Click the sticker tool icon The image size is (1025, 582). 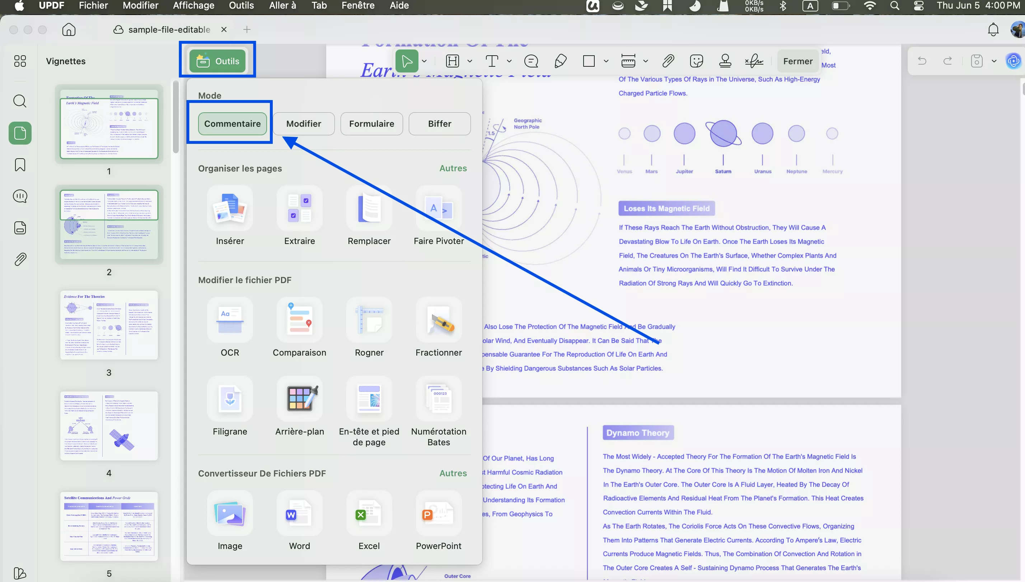(x=696, y=61)
